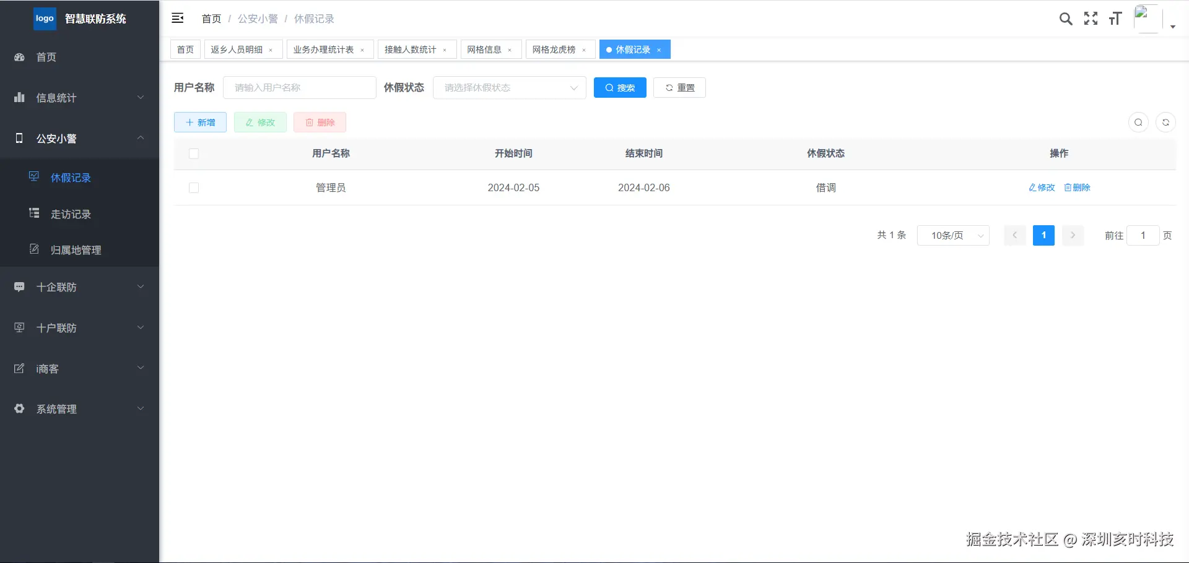This screenshot has height=563, width=1189.
Task: Expand the 系统管理 sidebar menu
Action: tap(79, 409)
